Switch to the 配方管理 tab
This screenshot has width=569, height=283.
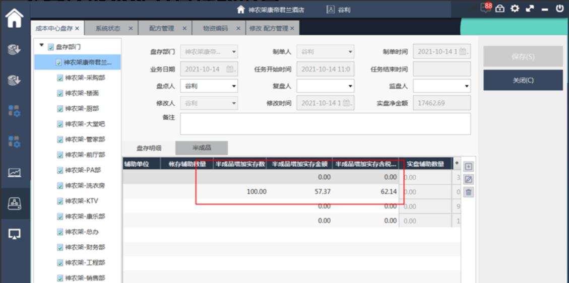tap(162, 28)
